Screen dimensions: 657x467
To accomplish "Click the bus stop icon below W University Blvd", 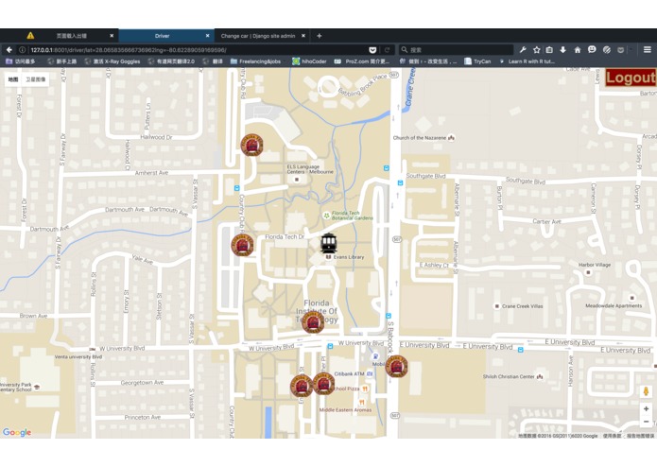I will coord(330,346).
